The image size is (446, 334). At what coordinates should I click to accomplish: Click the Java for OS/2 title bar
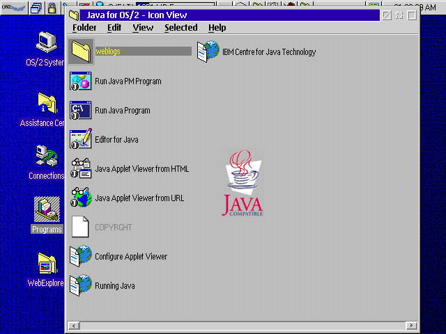(x=230, y=15)
